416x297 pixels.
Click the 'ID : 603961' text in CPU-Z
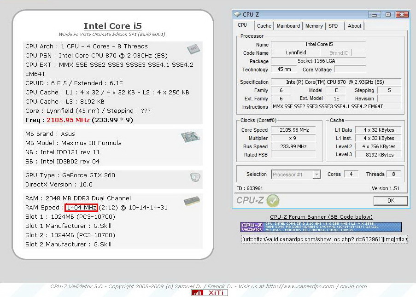point(250,188)
